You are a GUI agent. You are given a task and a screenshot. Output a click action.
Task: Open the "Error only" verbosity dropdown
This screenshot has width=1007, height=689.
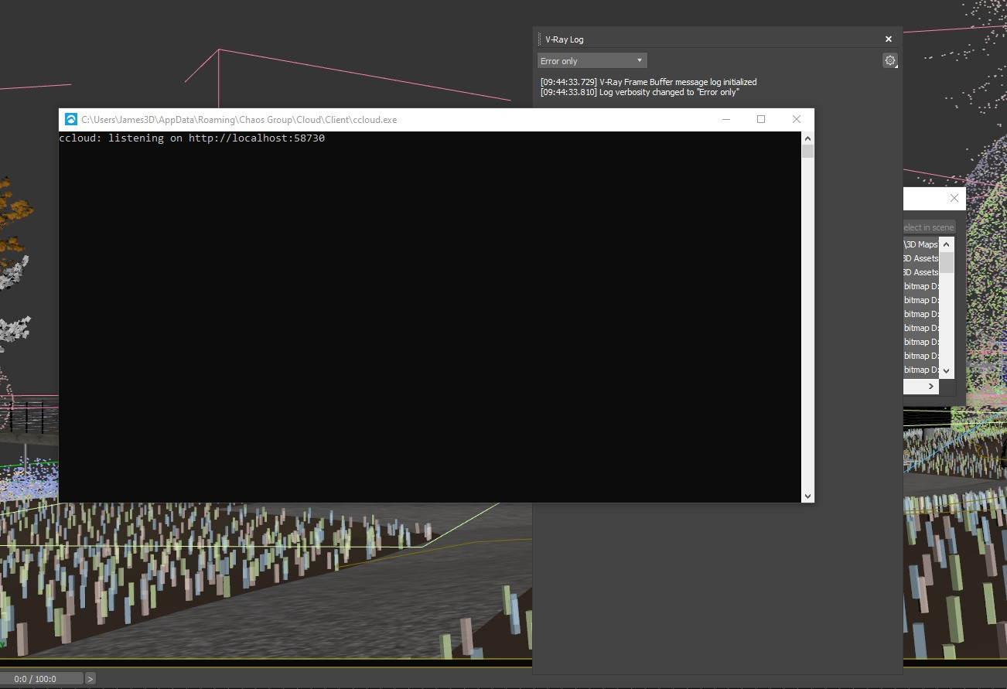tap(592, 60)
